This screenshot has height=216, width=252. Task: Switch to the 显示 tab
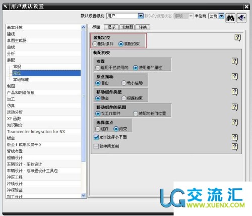coord(111,27)
